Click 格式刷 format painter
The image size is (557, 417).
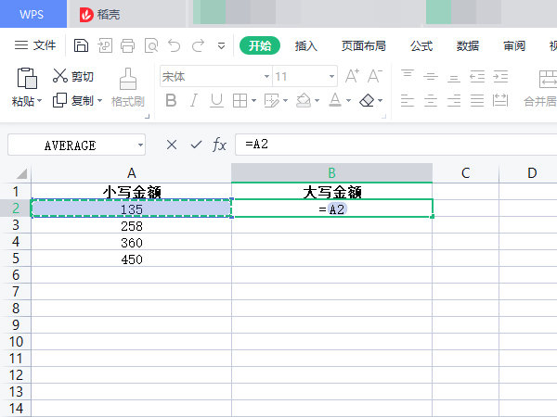128,88
